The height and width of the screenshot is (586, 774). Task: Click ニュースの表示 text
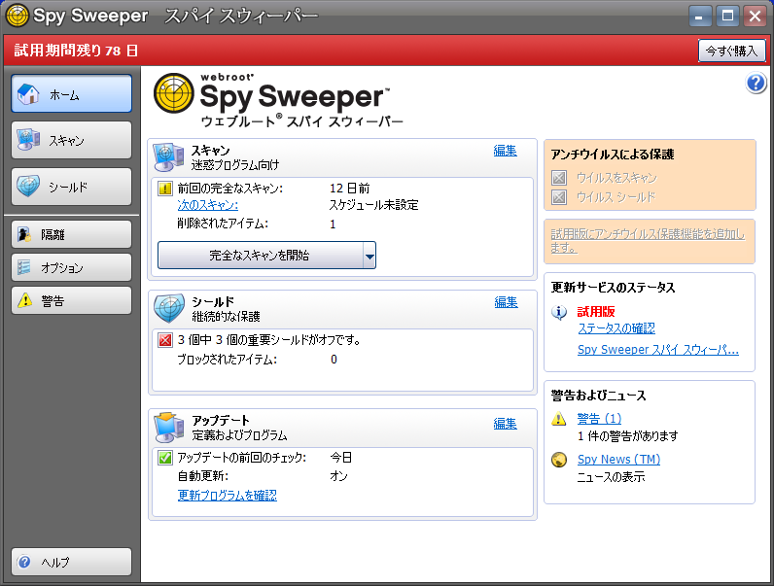611,477
